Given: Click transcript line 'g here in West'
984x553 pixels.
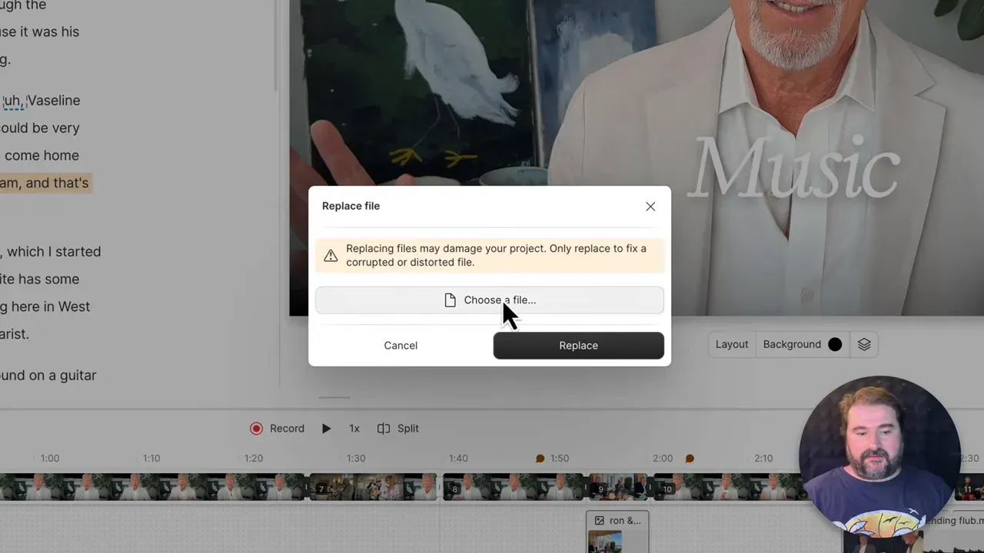Looking at the screenshot, I should click(x=45, y=306).
